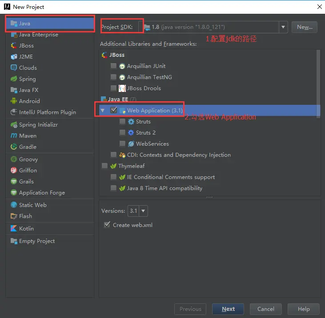Click the Next button
This screenshot has width=325, height=318.
(x=228, y=309)
